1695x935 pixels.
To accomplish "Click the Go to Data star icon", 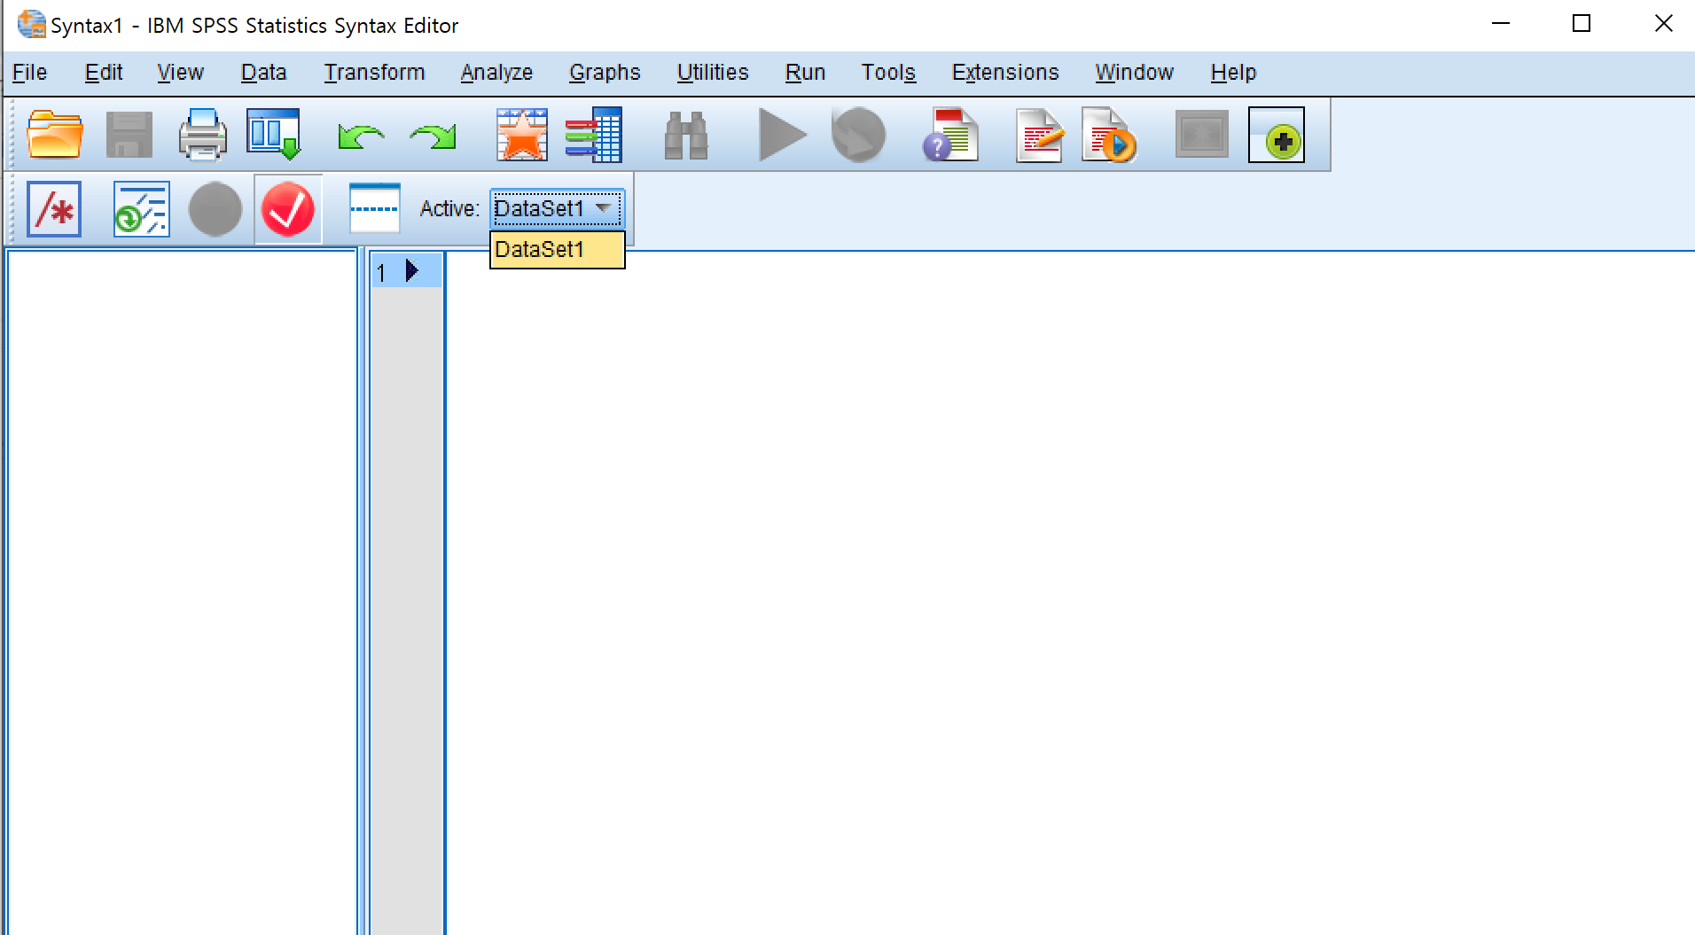I will 522,135.
